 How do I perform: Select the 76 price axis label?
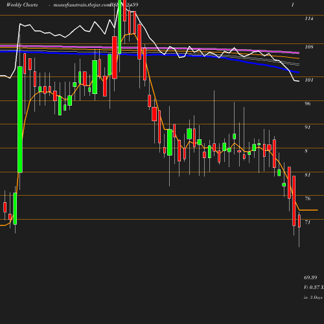[308, 198]
